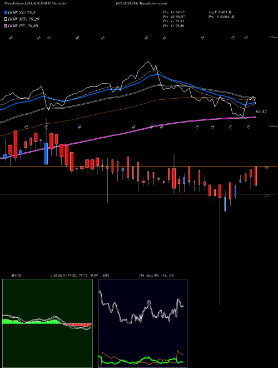
Task: Click the white DOW MT legend swatch
Action: 6,20
